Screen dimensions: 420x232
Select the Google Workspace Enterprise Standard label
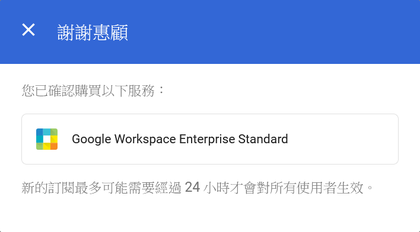pyautogui.click(x=180, y=139)
